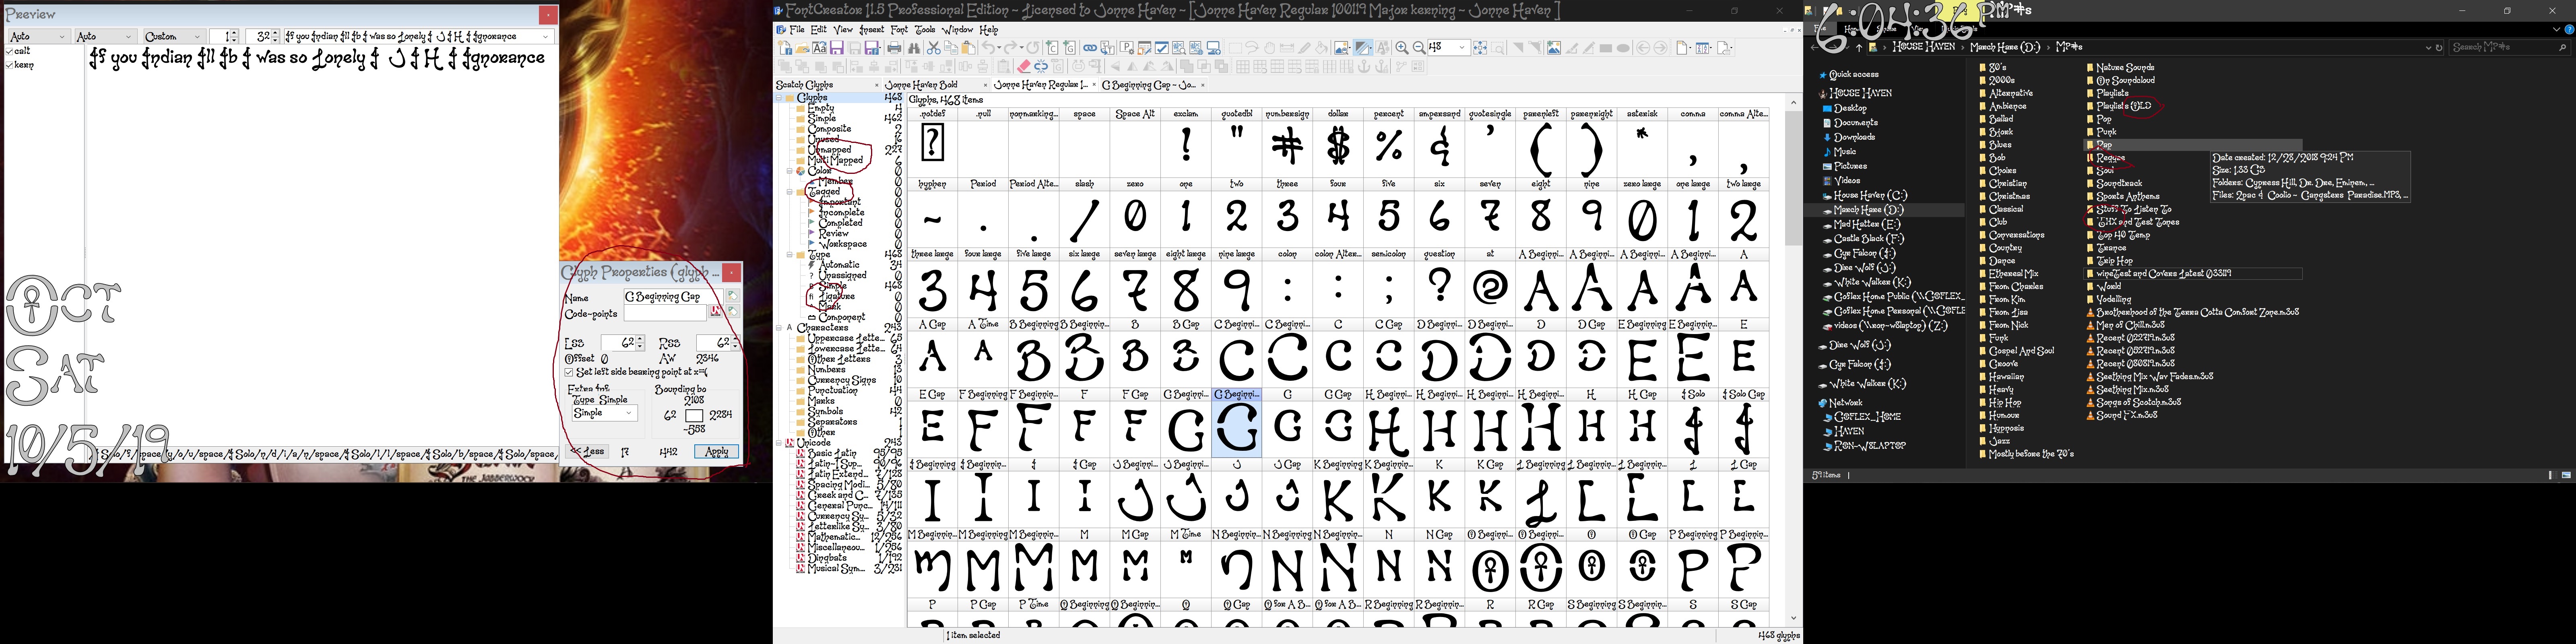
Task: Click the purple Save icon in FontCreator
Action: (837, 48)
